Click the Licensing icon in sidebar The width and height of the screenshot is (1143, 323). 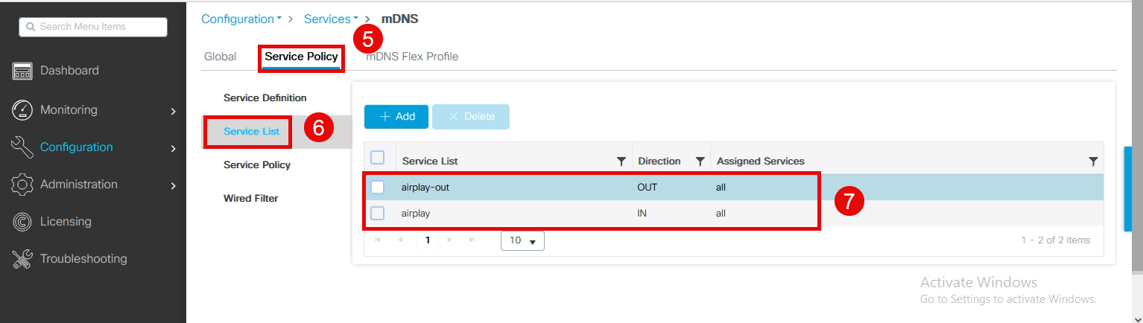tap(22, 222)
